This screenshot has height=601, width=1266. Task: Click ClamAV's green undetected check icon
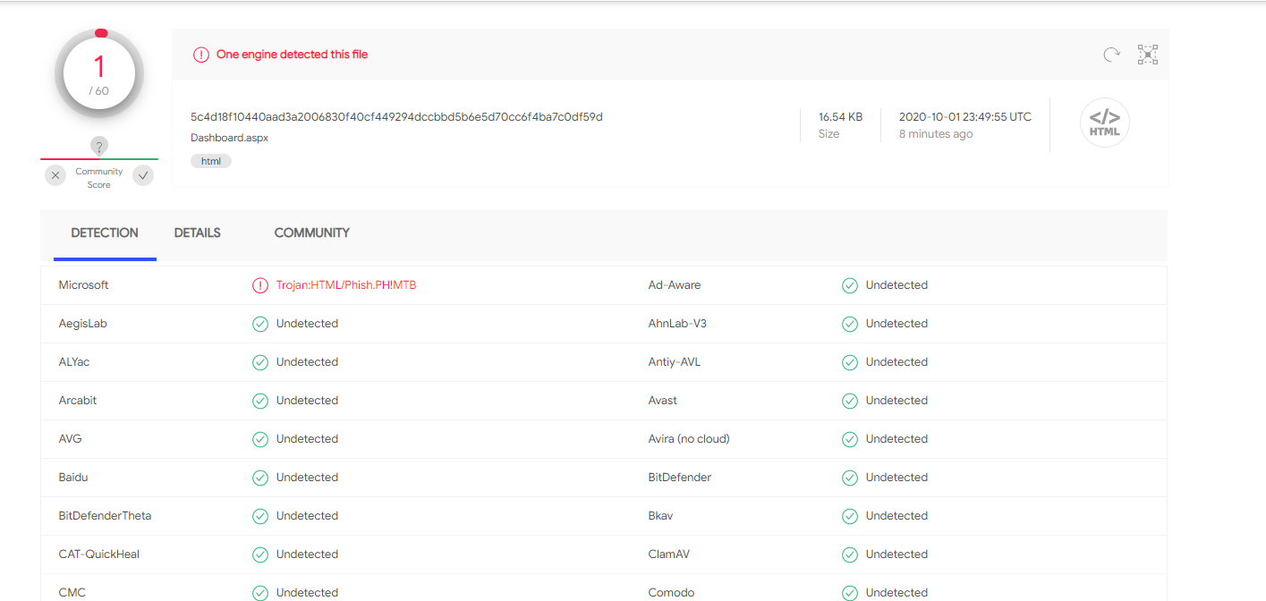tap(850, 554)
